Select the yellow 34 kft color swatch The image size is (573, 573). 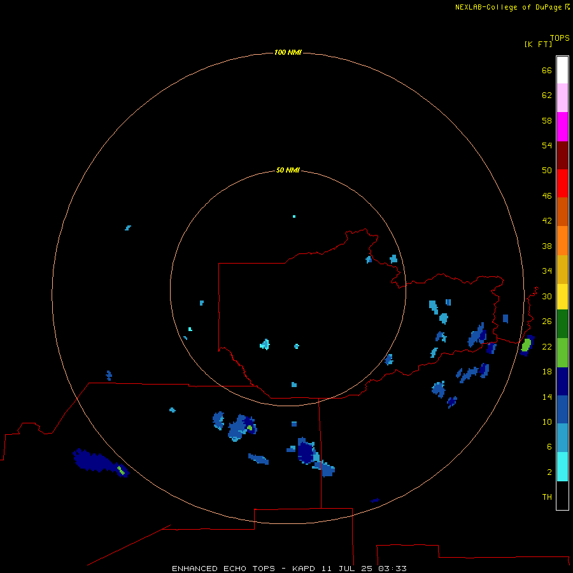click(562, 297)
